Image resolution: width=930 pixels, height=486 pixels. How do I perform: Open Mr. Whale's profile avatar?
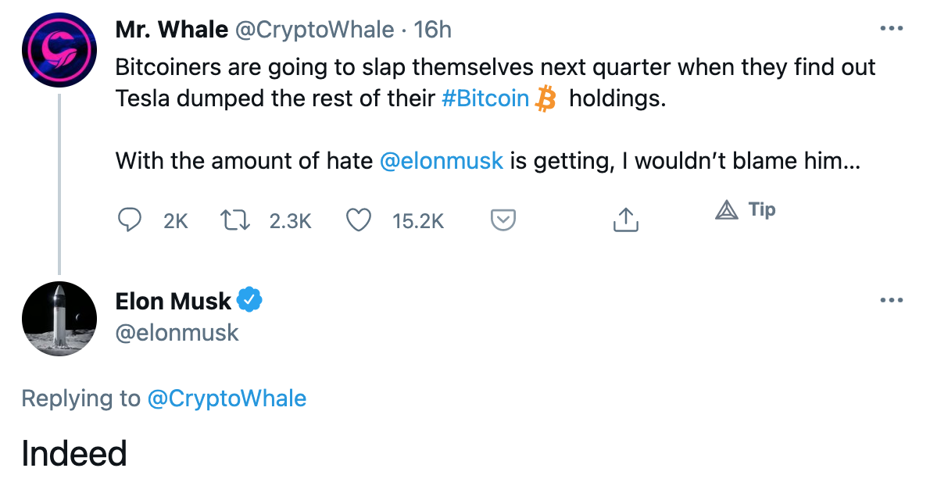click(x=59, y=50)
